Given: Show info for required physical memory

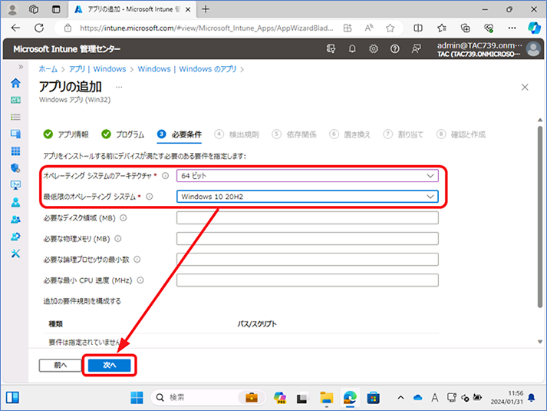Looking at the screenshot, I should 118,239.
